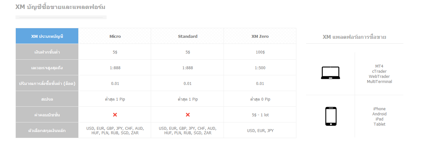This screenshot has width=422, height=149.
Task: Click the laptop computer icon
Action: point(330,73)
